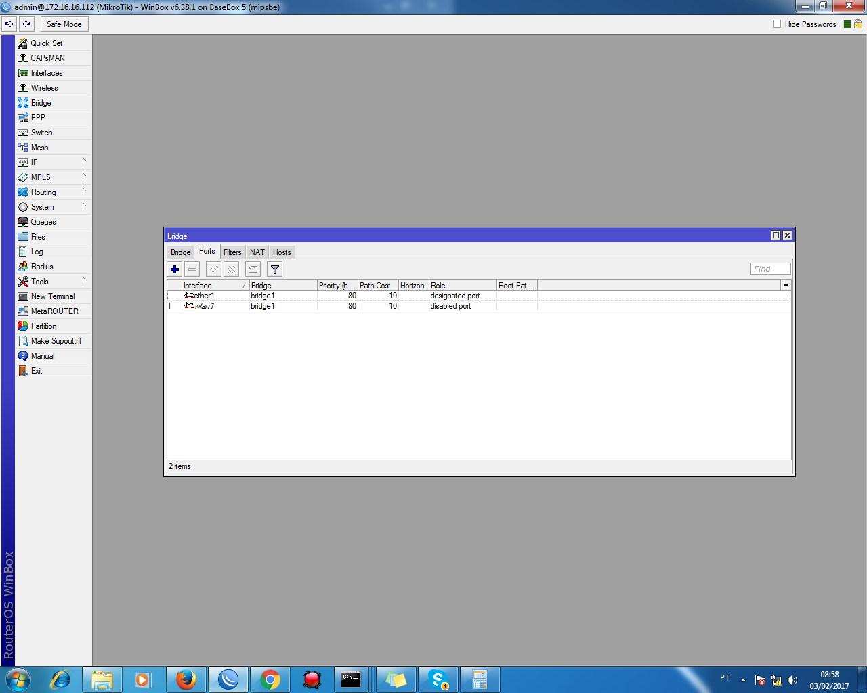The width and height of the screenshot is (867, 693).
Task: Open the column selector dropdown arrow
Action: click(x=786, y=286)
